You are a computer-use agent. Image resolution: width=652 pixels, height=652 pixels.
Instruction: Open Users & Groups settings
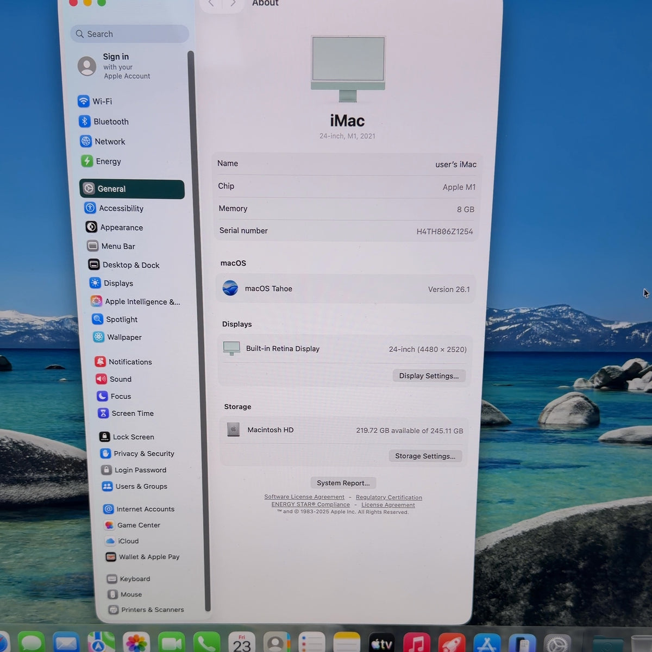(135, 486)
